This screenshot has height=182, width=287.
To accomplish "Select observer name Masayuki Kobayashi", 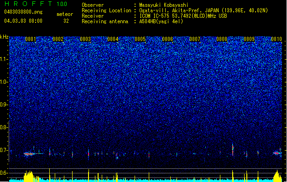I will [164, 5].
